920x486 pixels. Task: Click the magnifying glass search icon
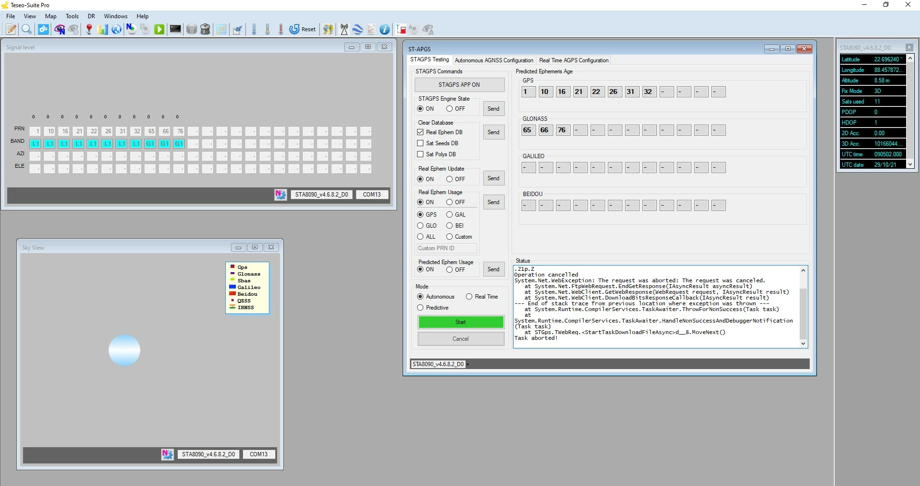click(x=27, y=29)
